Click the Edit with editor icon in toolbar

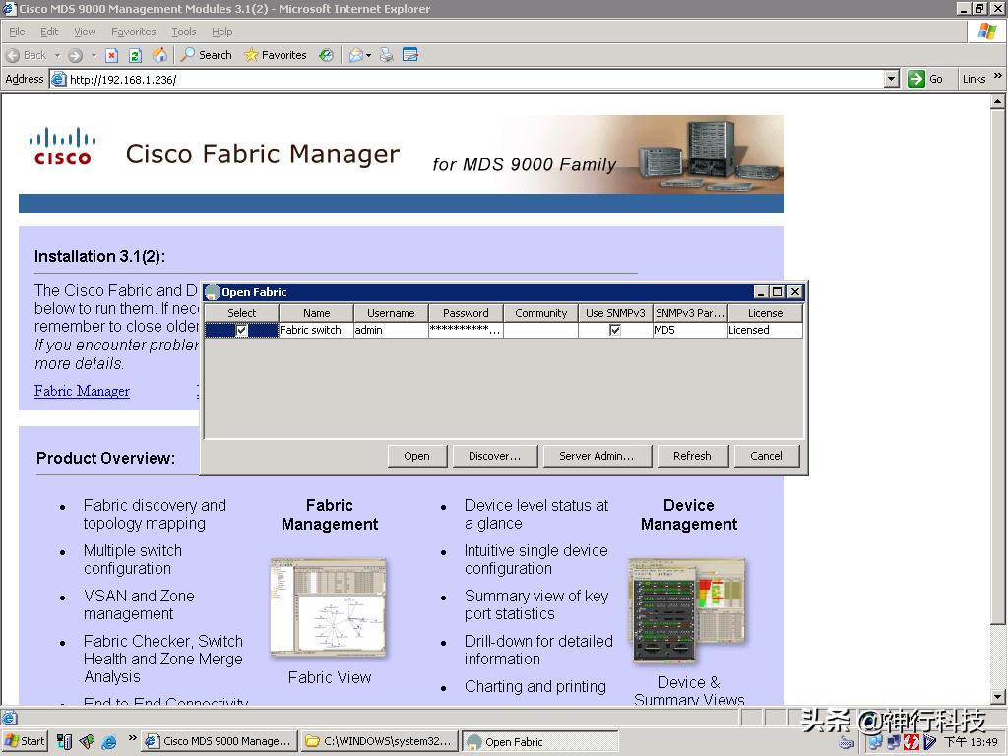click(x=408, y=55)
